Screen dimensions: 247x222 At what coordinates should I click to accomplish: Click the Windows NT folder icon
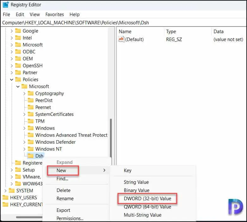31,149
